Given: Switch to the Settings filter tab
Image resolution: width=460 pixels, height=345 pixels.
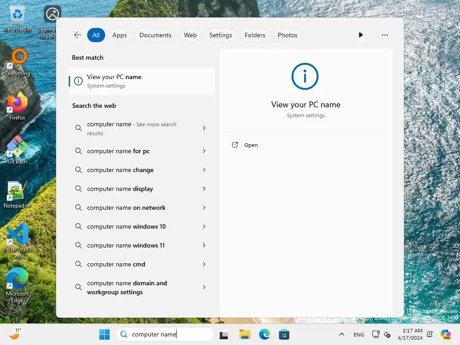Looking at the screenshot, I should click(221, 35).
